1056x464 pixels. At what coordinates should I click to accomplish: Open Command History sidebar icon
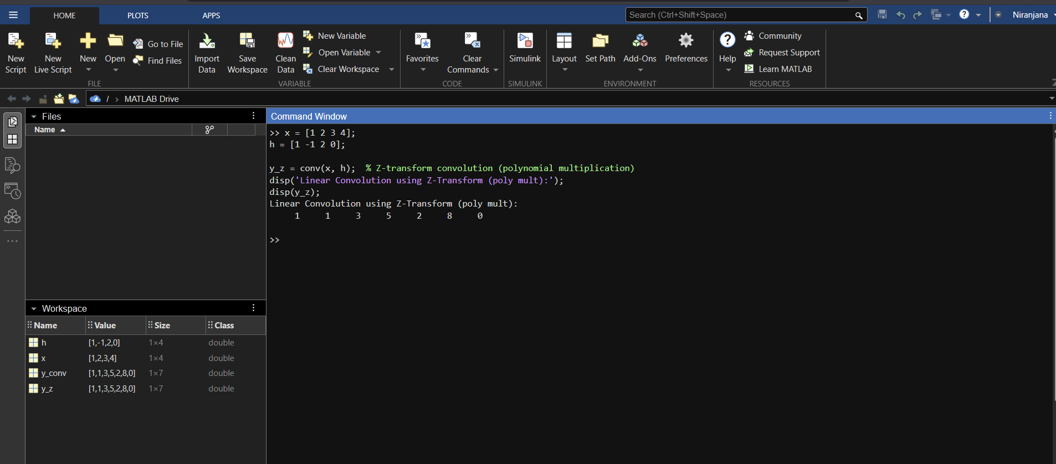tap(12, 191)
